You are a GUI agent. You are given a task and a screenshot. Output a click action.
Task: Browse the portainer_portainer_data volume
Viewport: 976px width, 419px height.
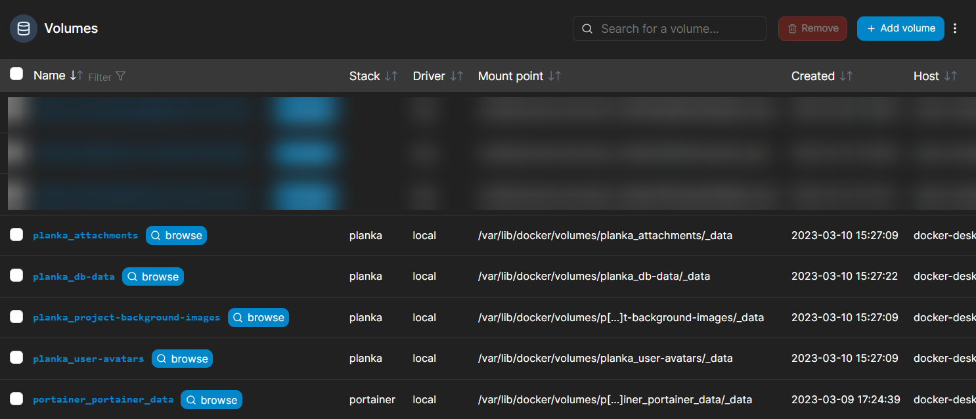(x=211, y=399)
